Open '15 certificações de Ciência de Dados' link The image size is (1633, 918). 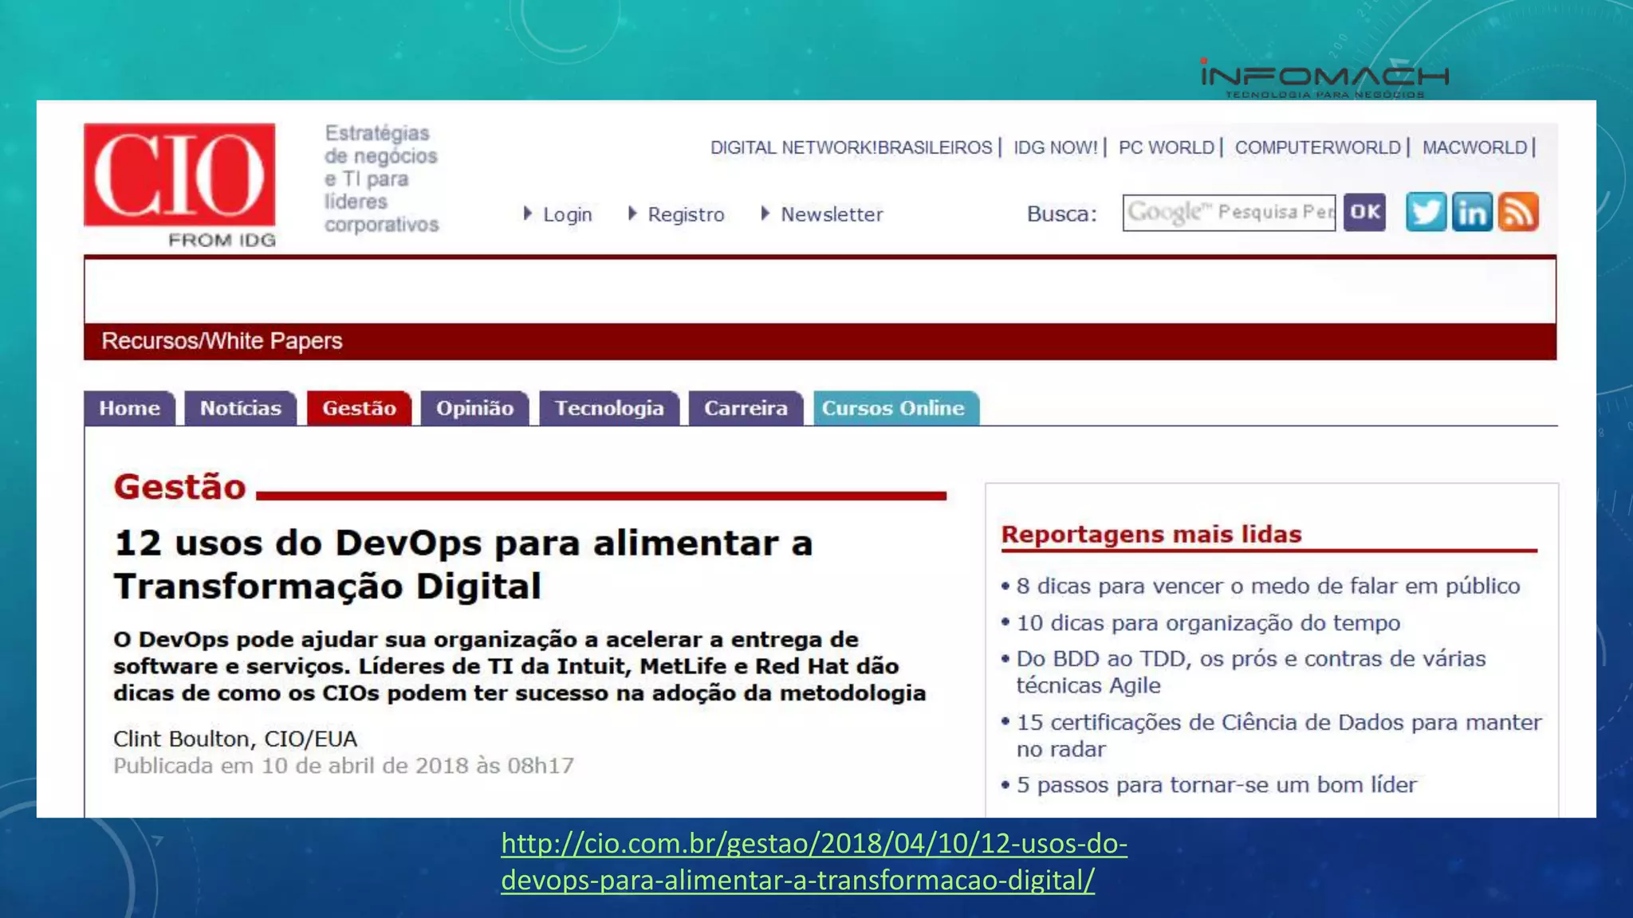click(1279, 736)
